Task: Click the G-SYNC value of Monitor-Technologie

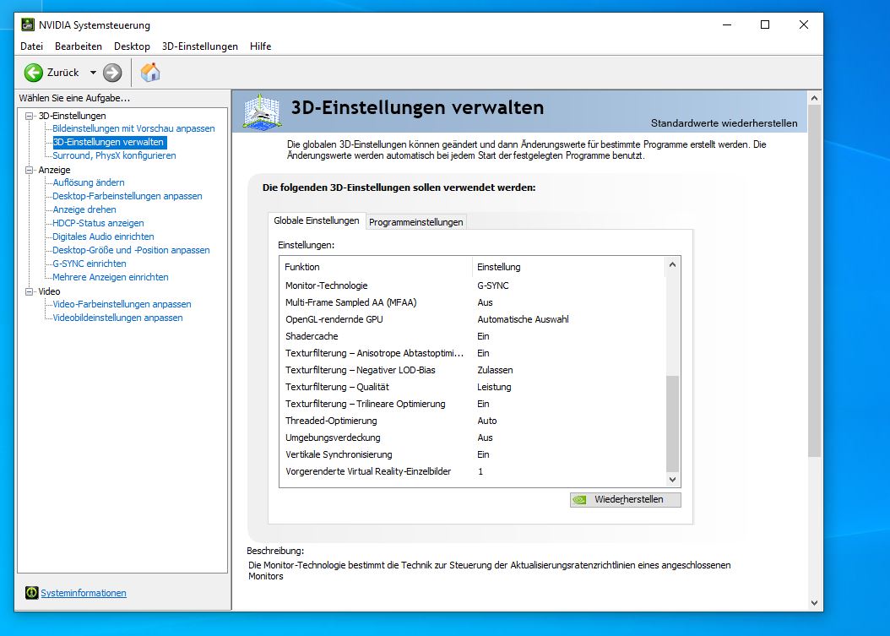Action: coord(492,285)
